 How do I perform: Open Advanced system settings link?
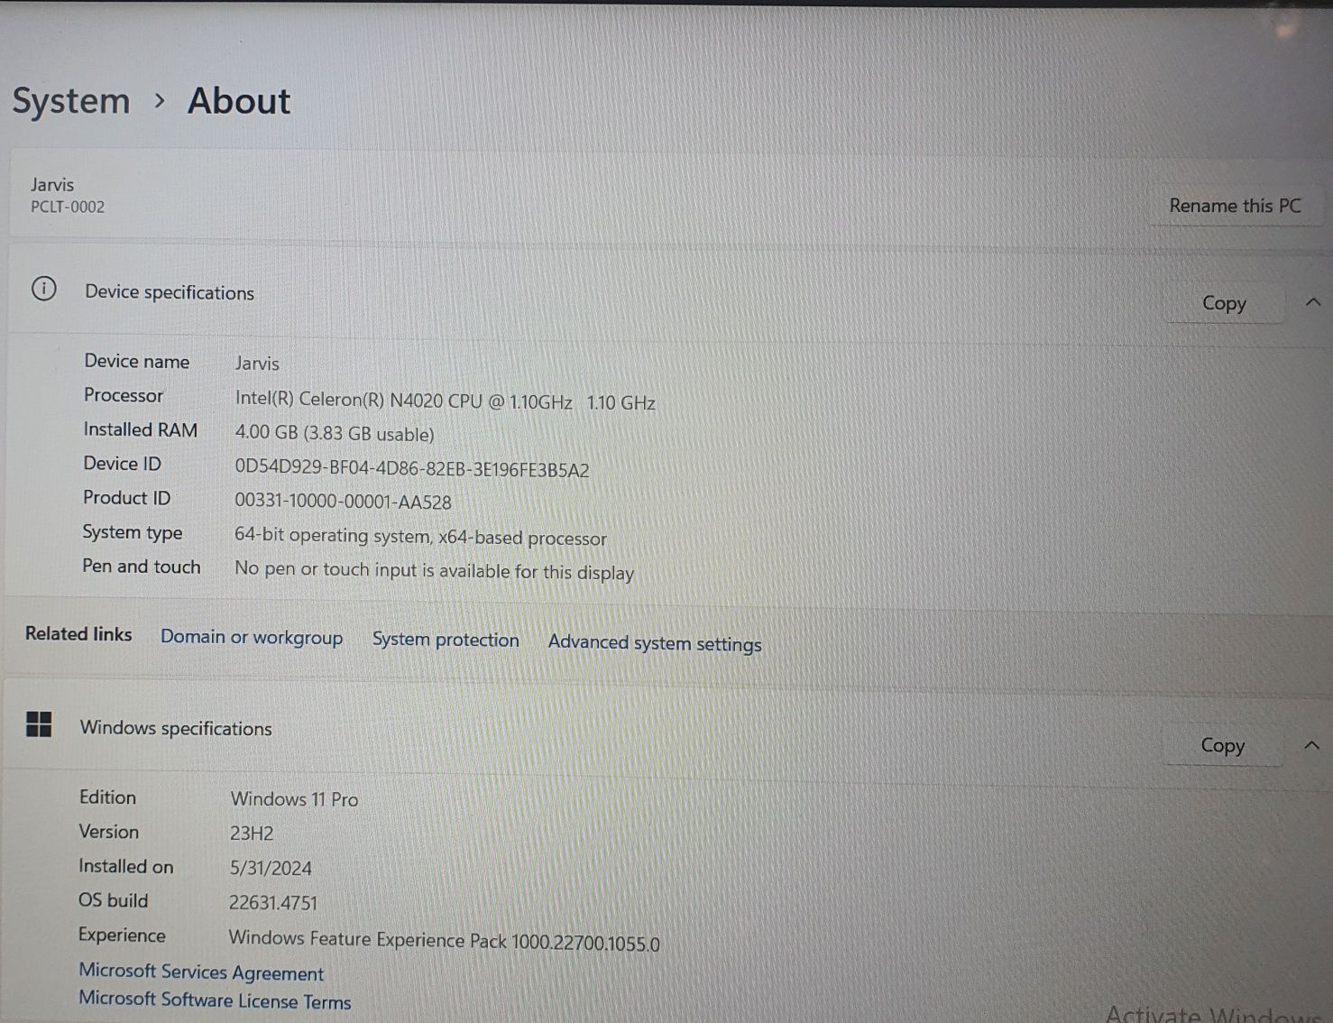pyautogui.click(x=655, y=643)
